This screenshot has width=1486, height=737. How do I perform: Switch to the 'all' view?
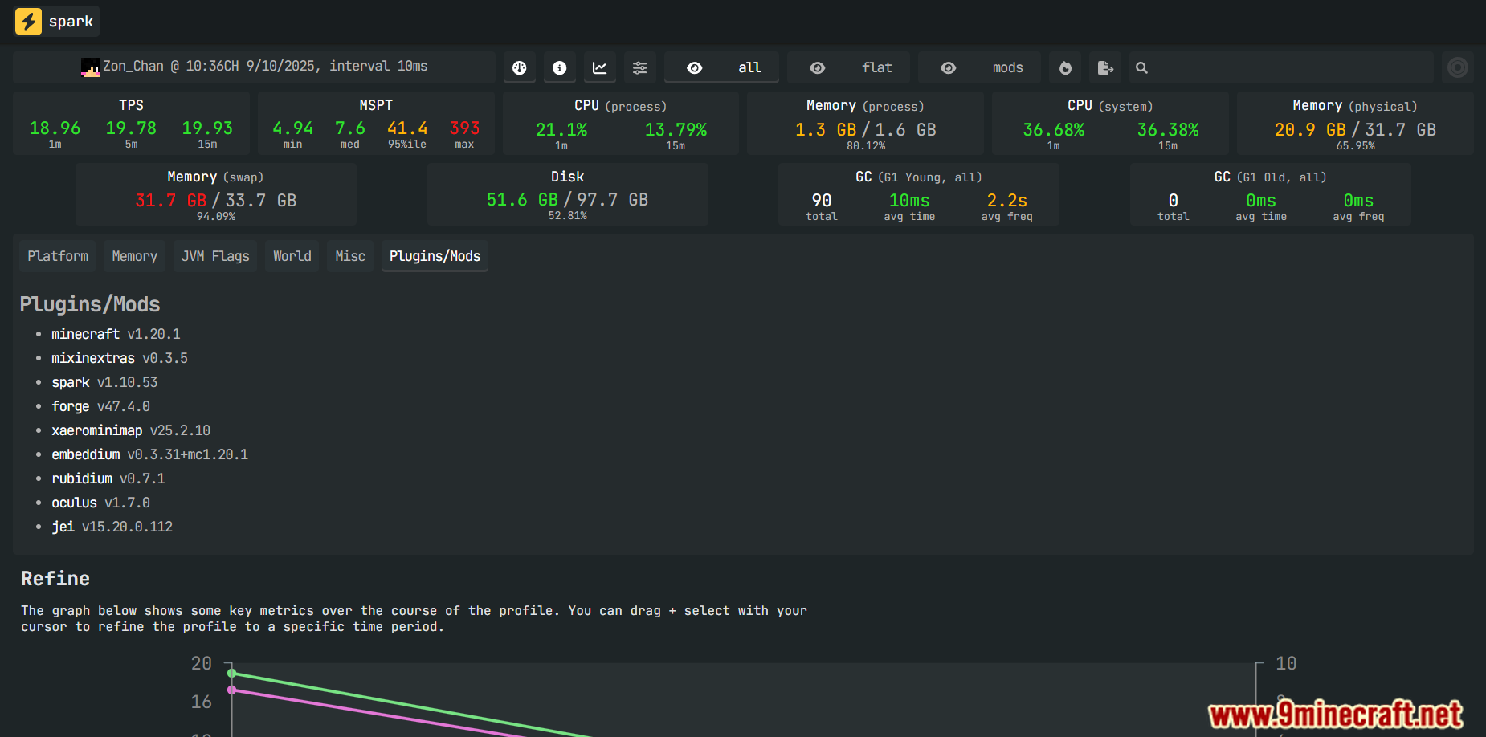pos(721,68)
